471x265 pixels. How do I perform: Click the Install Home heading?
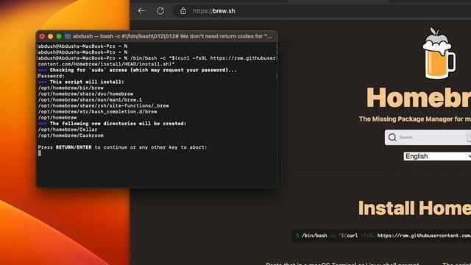[x=414, y=208]
